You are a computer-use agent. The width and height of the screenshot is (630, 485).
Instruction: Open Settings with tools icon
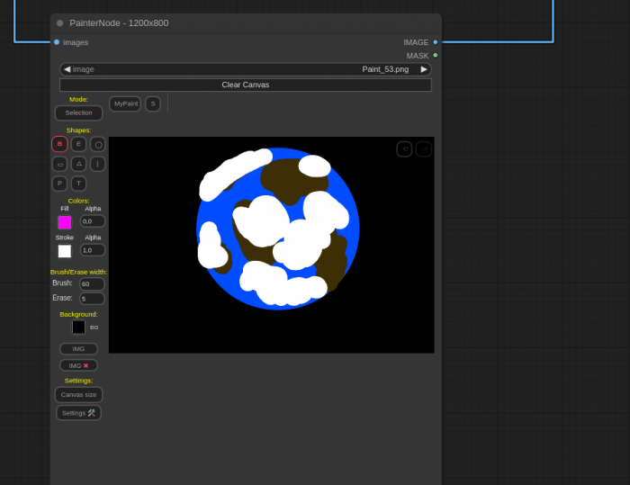[78, 413]
